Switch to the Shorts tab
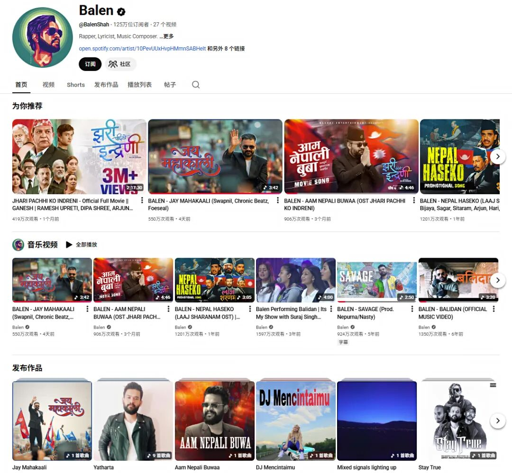This screenshot has height=473, width=512. point(75,85)
